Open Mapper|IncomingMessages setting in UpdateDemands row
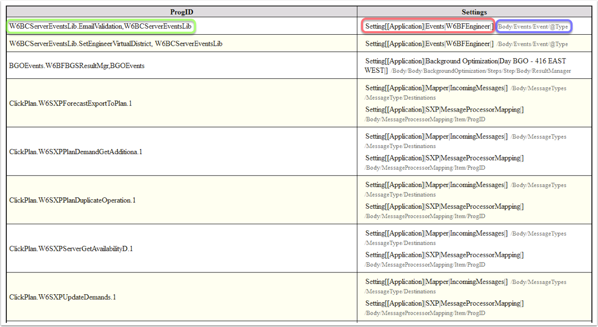The width and height of the screenshot is (598, 327). [x=436, y=282]
